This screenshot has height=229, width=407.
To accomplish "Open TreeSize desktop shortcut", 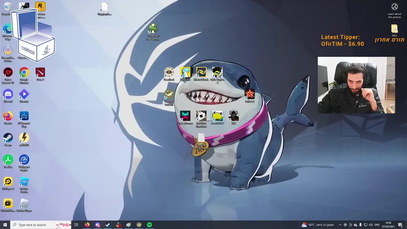I will pyautogui.click(x=8, y=161).
